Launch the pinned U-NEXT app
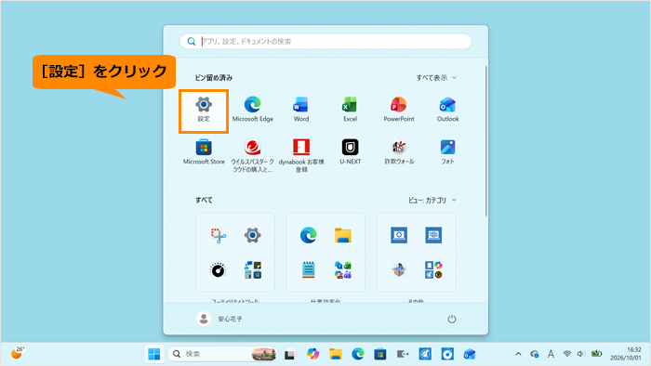 350,152
